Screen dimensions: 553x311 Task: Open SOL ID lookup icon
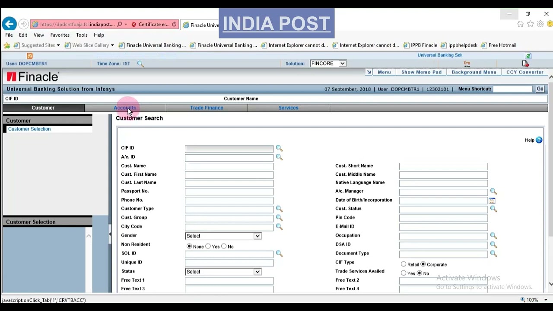click(279, 254)
